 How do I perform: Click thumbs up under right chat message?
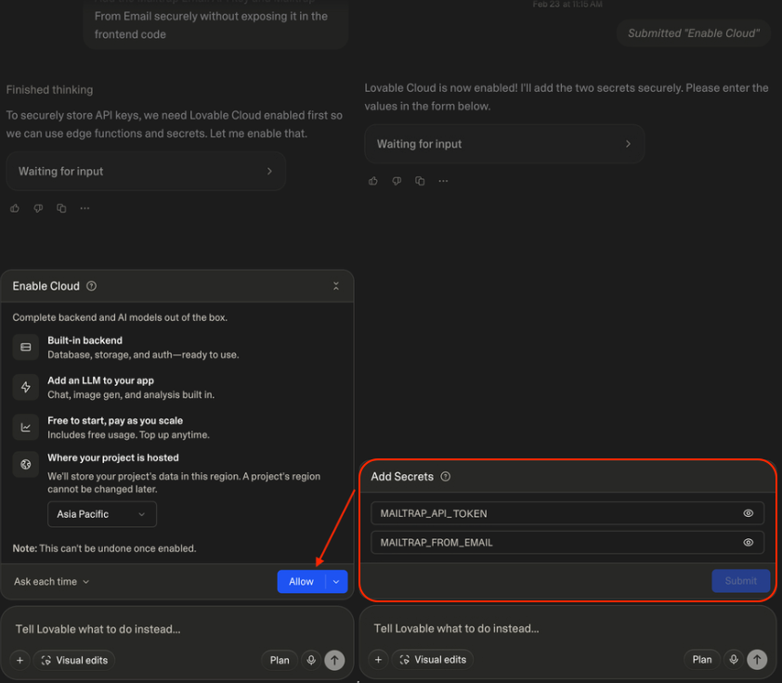pyautogui.click(x=373, y=181)
